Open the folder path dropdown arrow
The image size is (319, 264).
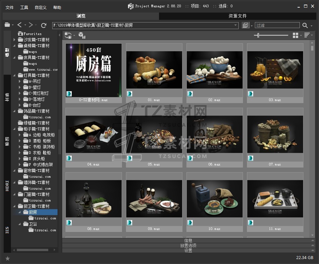236,25
